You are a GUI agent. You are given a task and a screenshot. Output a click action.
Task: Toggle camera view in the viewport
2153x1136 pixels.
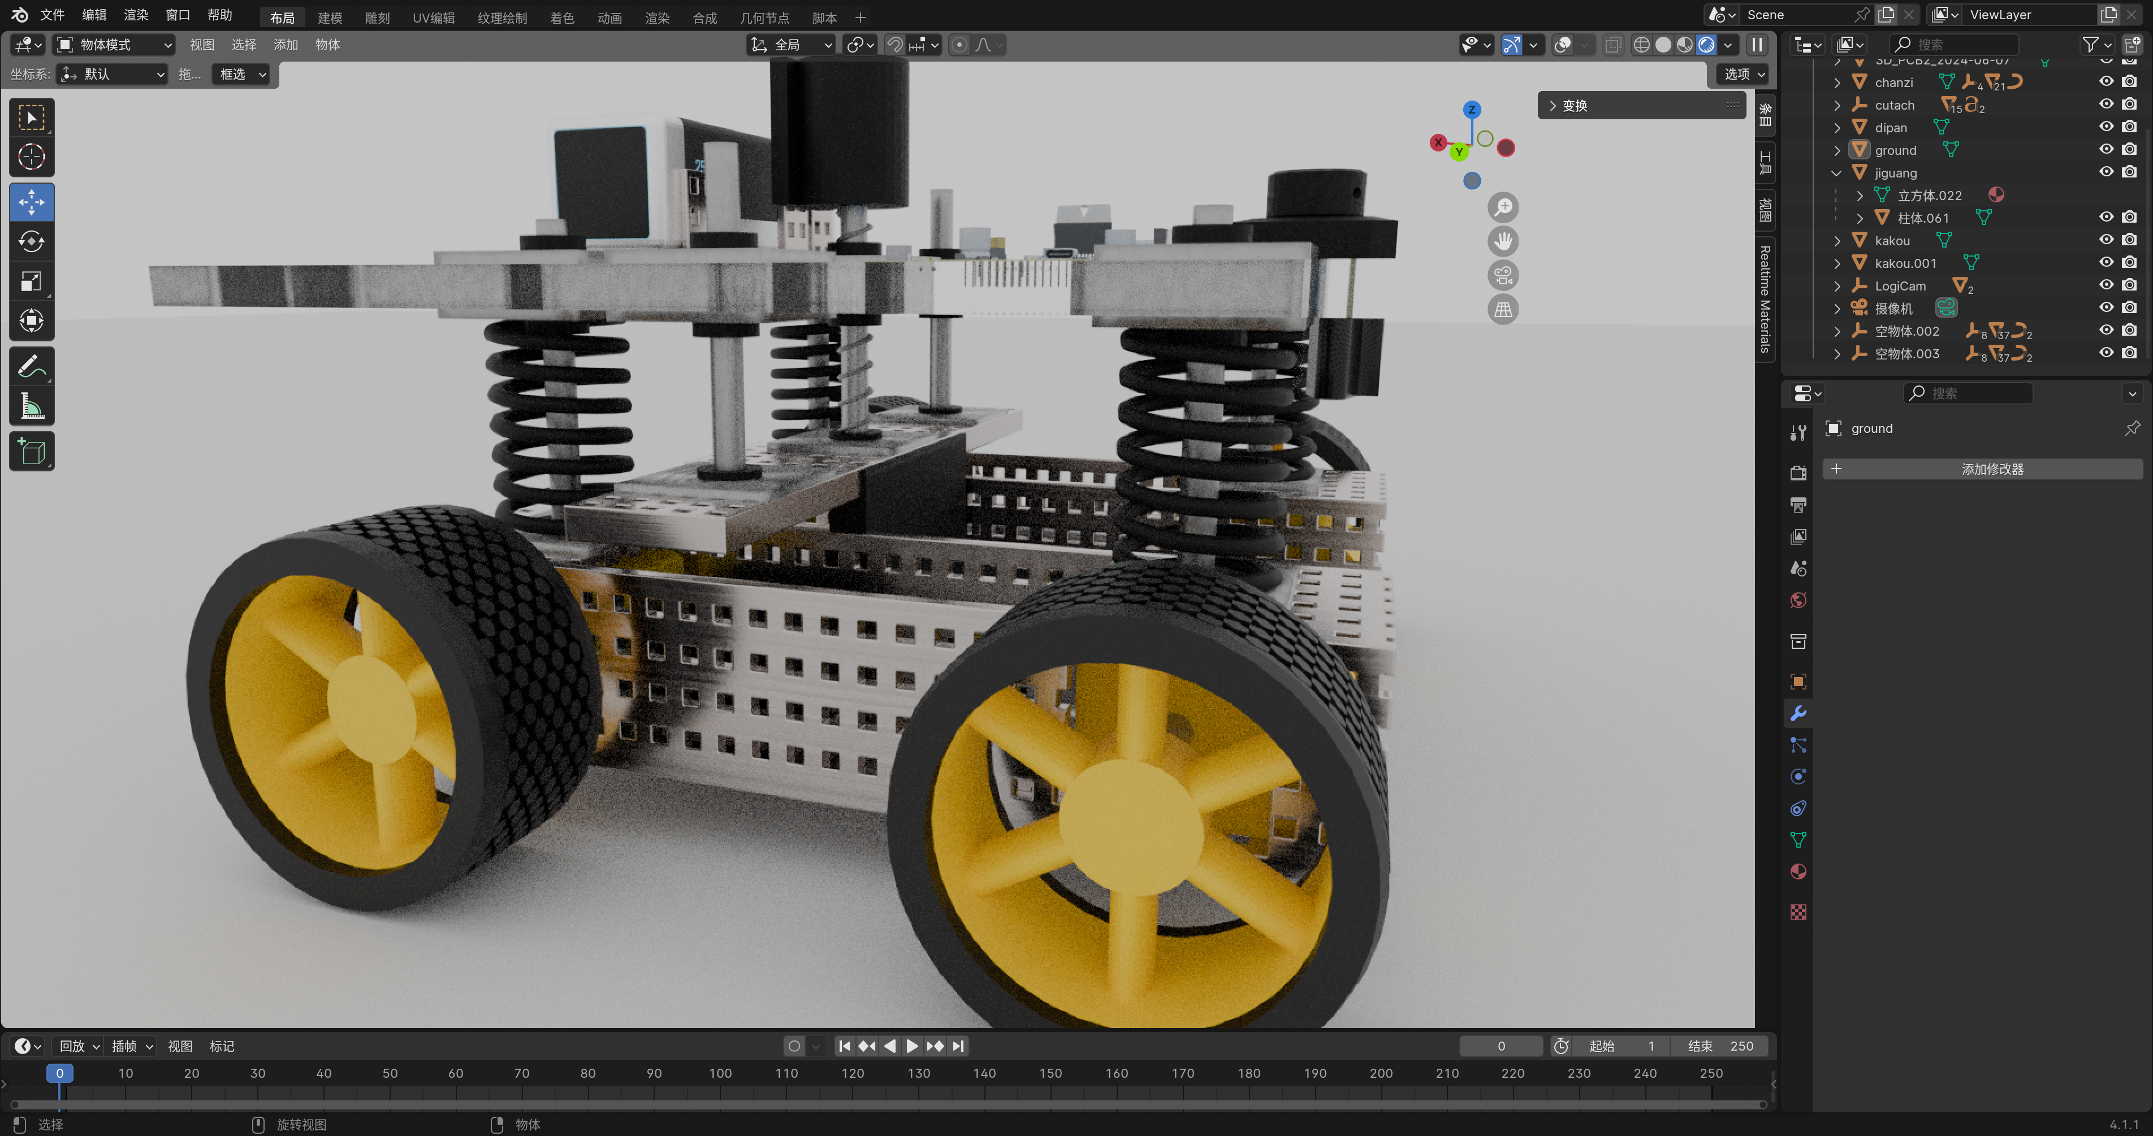[x=1503, y=276]
